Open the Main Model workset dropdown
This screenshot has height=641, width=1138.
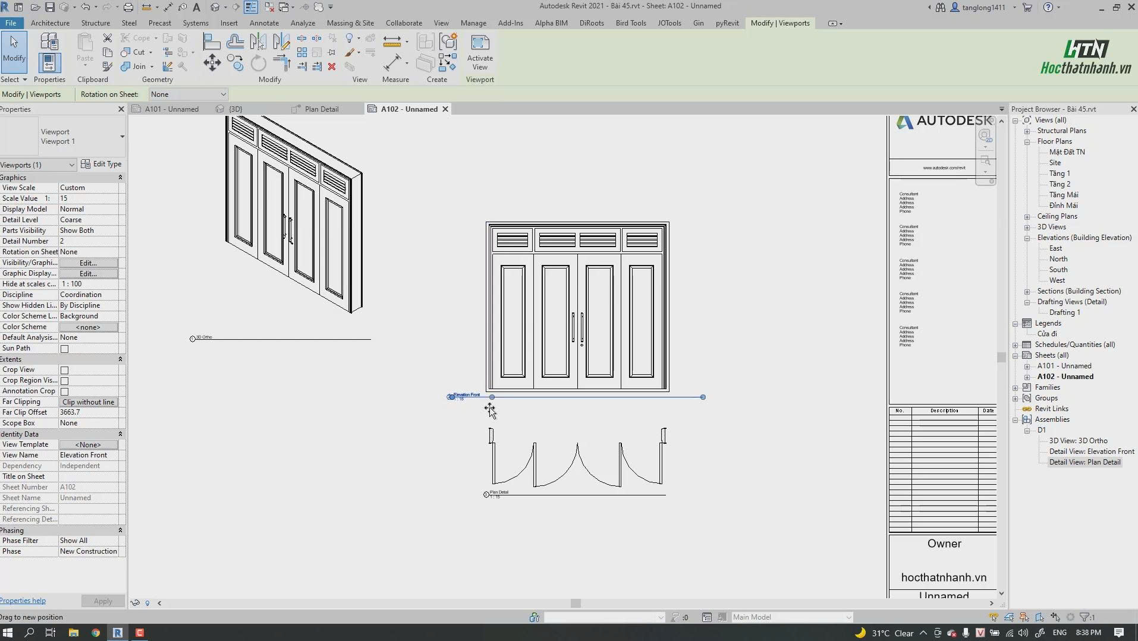[x=792, y=617]
